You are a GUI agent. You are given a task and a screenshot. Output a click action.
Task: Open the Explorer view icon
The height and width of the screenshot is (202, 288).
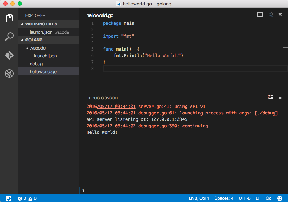click(x=9, y=18)
